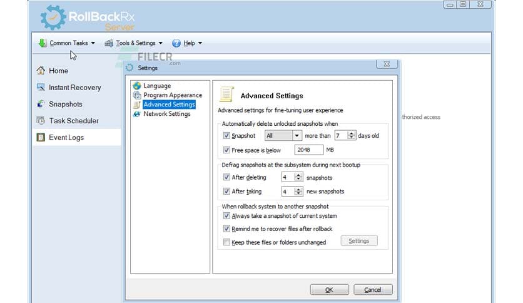Viewport: 523px width, 303px height.
Task: Select Language in the settings list
Action: (x=157, y=86)
